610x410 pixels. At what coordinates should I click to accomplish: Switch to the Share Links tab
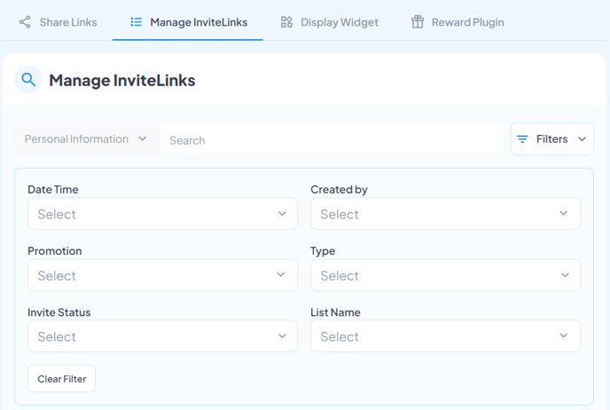[x=58, y=22]
